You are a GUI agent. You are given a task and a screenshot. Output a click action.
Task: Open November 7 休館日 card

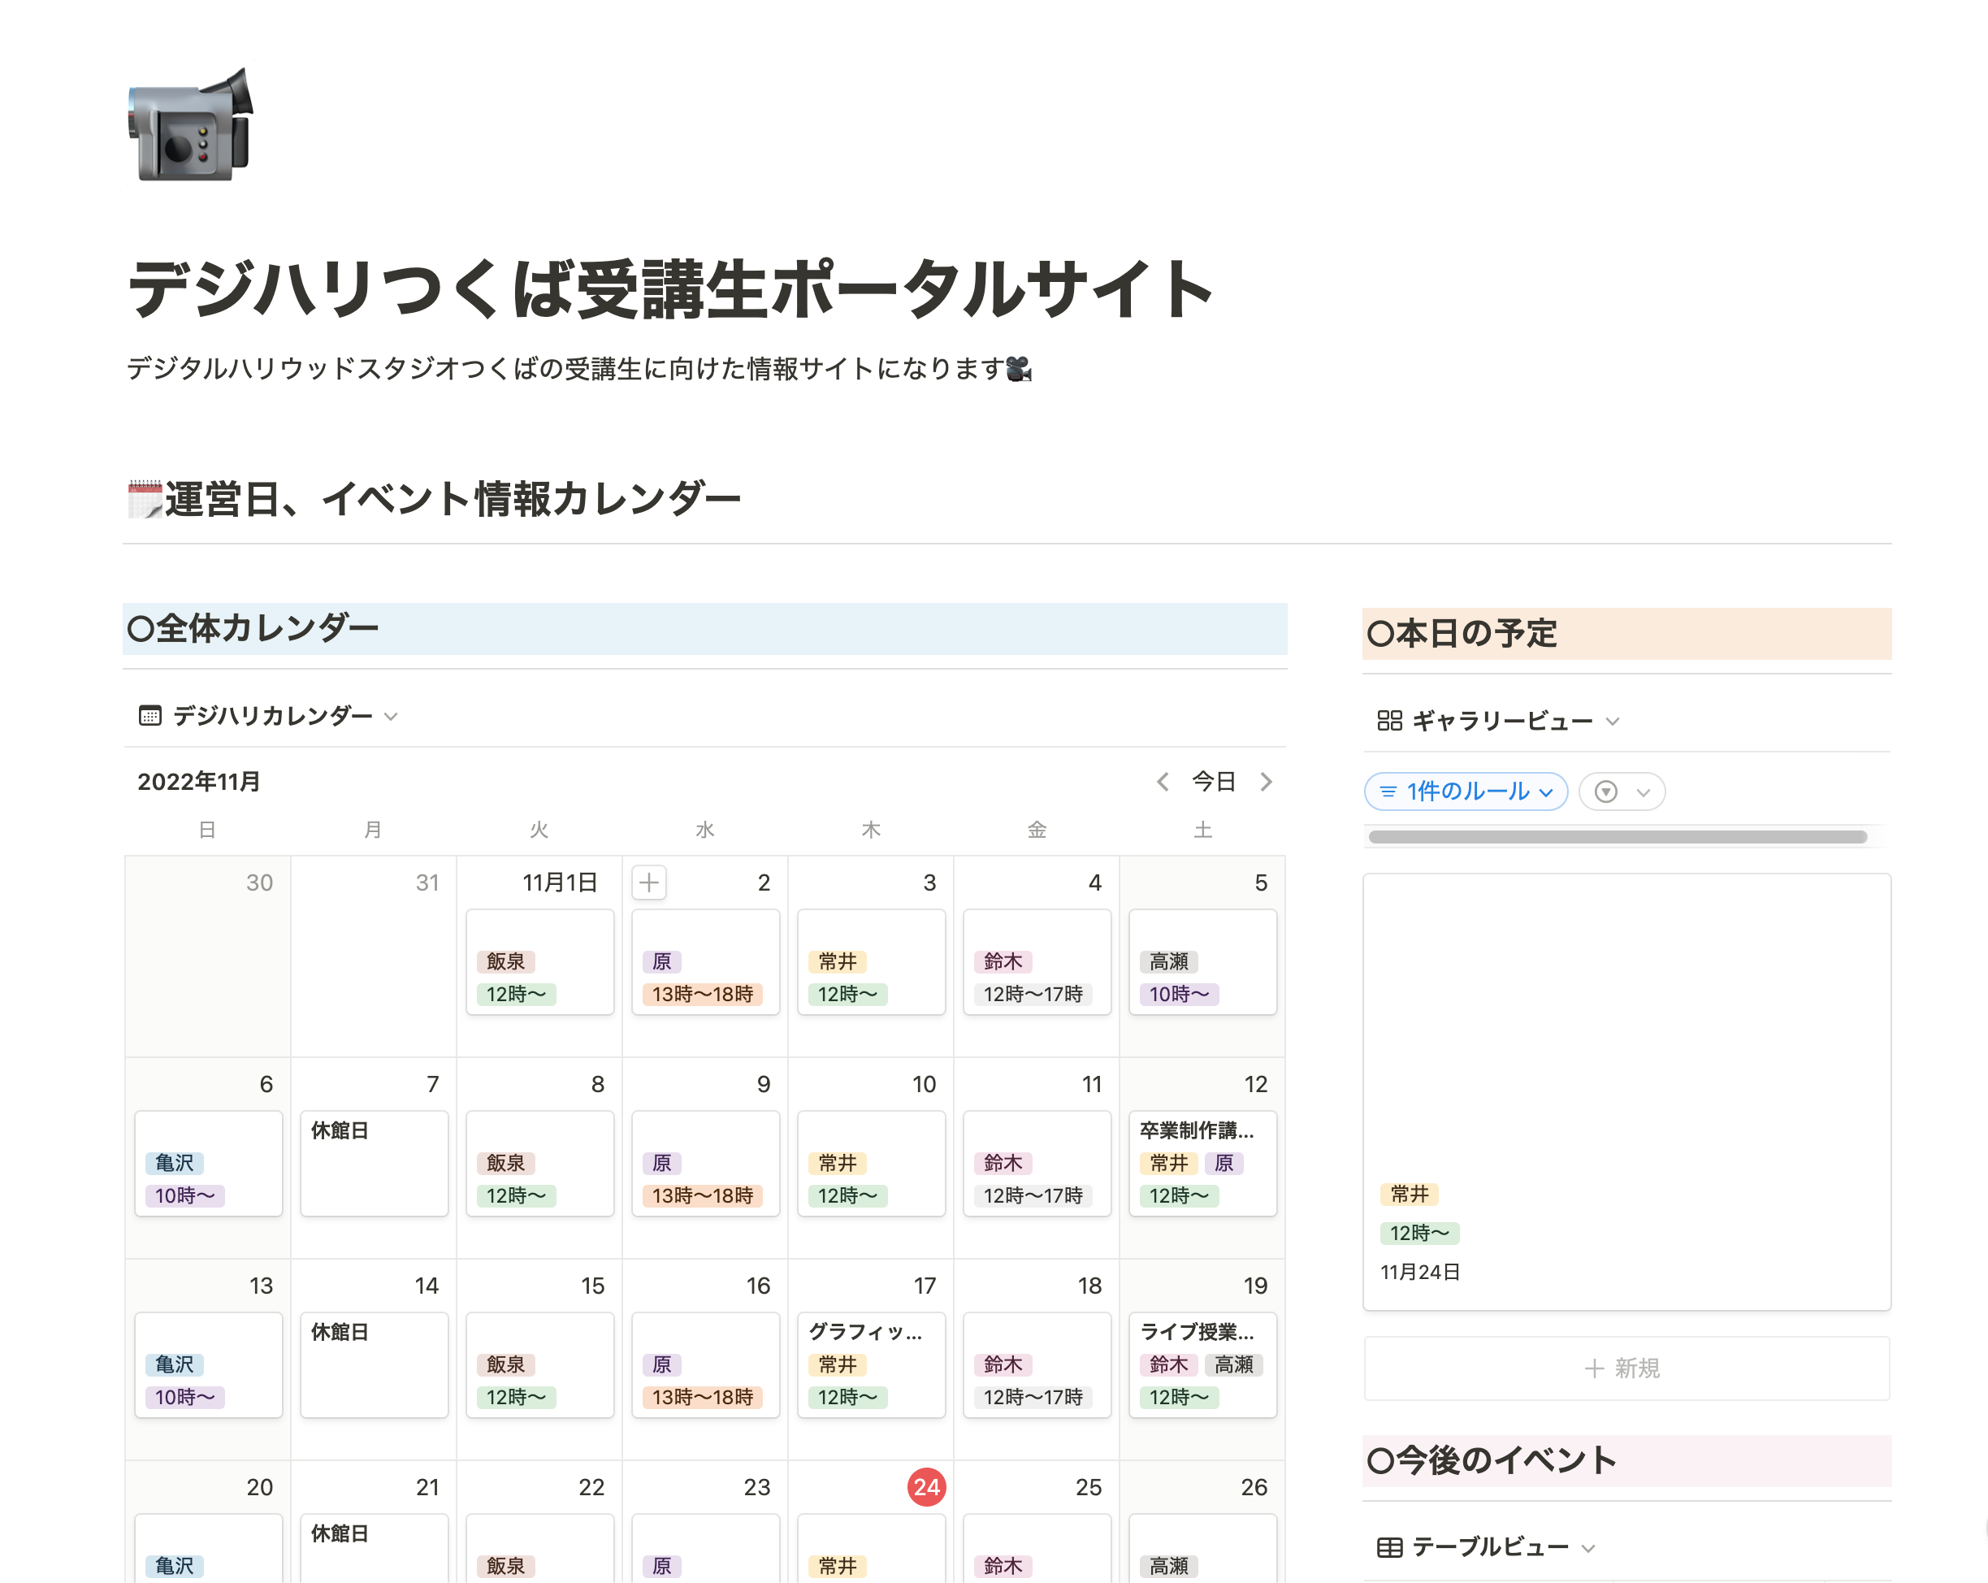(x=375, y=1163)
